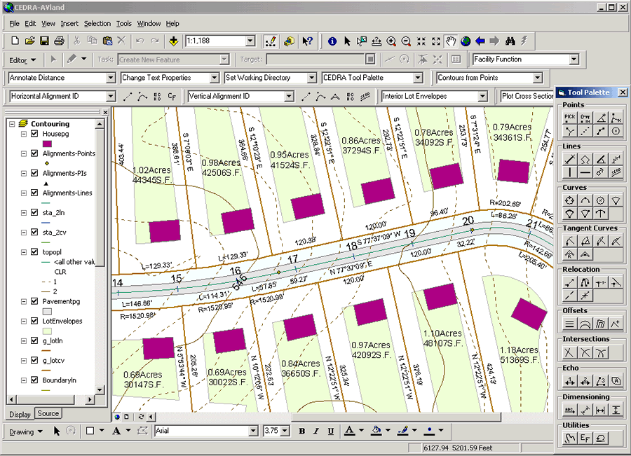Image resolution: width=631 pixels, height=456 pixels.
Task: Click the Go Back to previous extent arrow
Action: click(480, 41)
